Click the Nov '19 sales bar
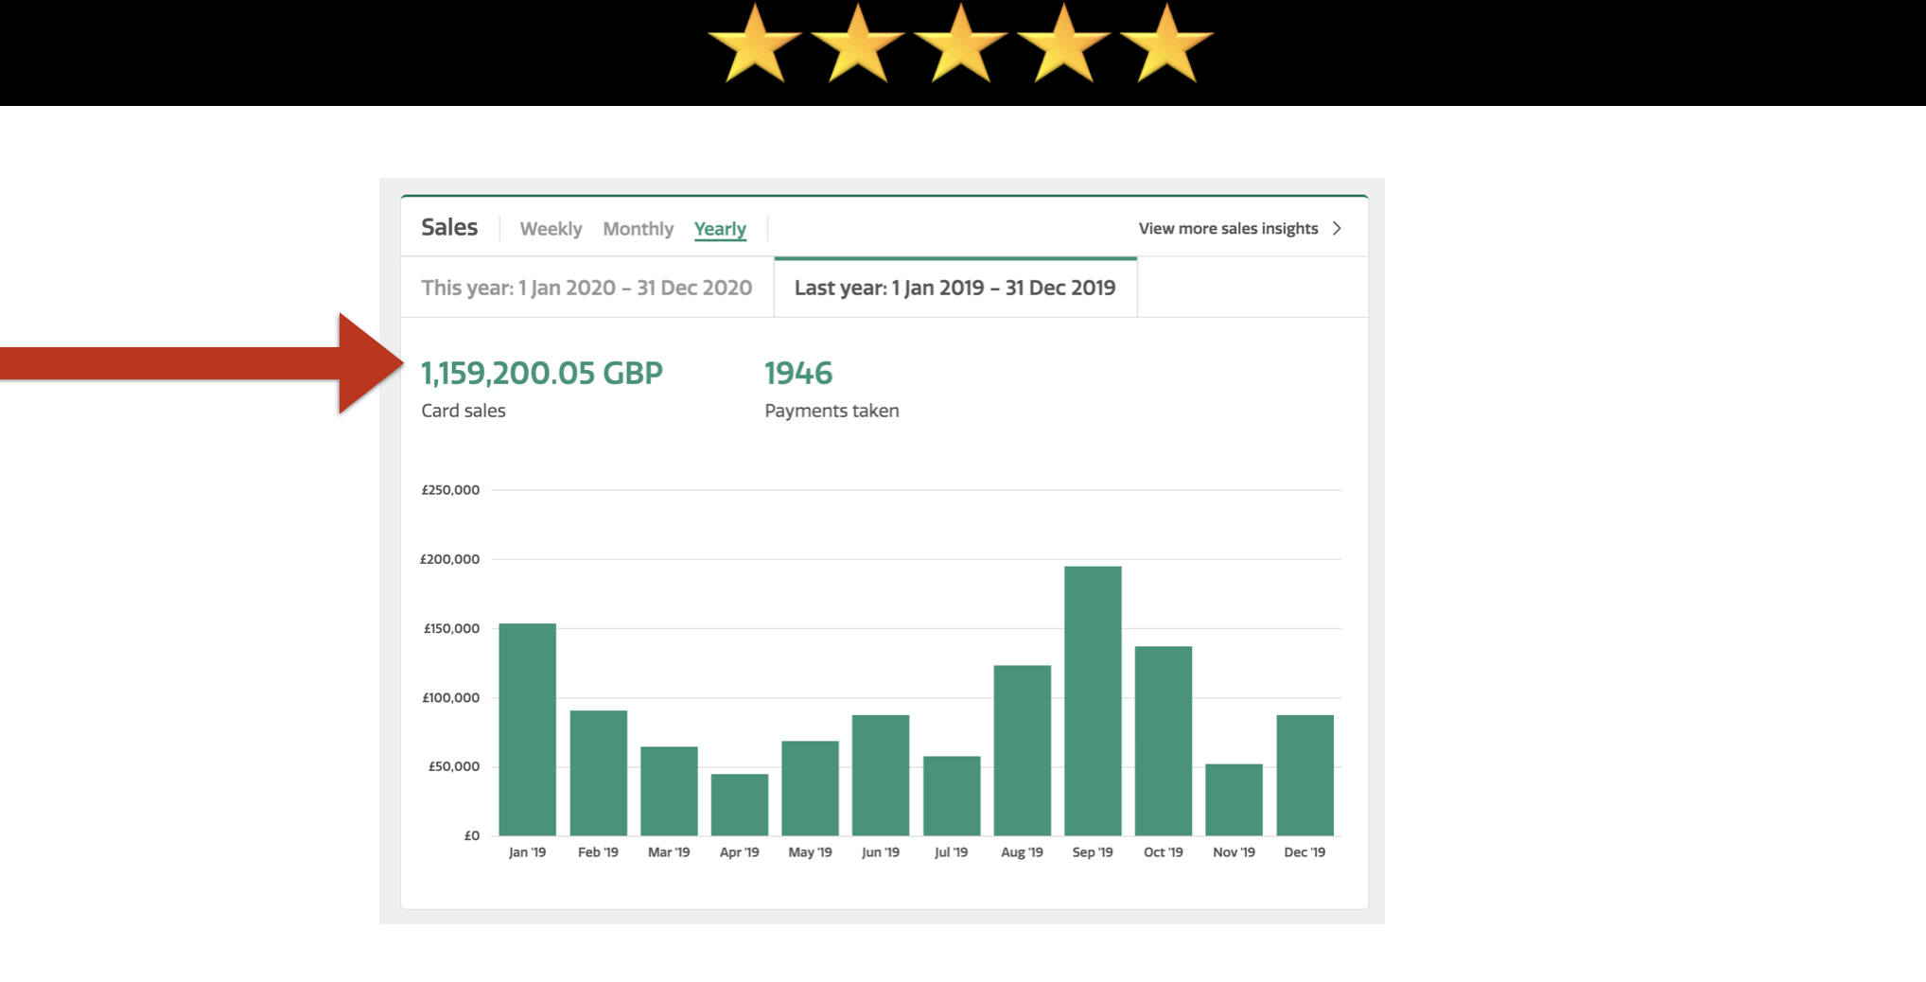 1234,799
